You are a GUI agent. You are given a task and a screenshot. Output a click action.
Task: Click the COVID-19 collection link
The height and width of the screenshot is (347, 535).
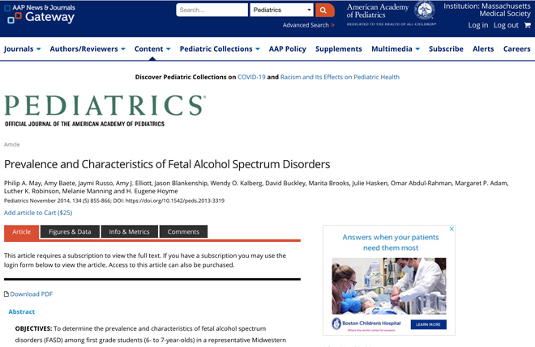tap(251, 77)
